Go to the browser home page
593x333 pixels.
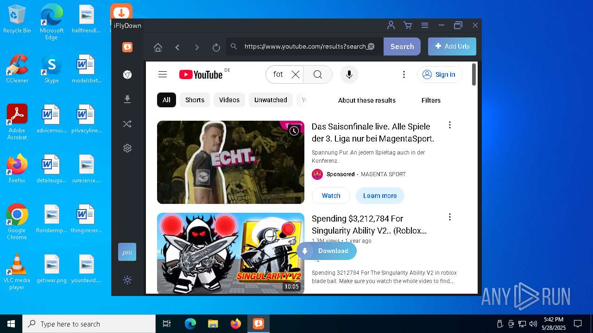click(x=158, y=47)
